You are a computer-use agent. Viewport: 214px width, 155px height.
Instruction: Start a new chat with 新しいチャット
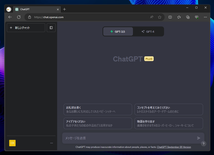tap(26, 28)
